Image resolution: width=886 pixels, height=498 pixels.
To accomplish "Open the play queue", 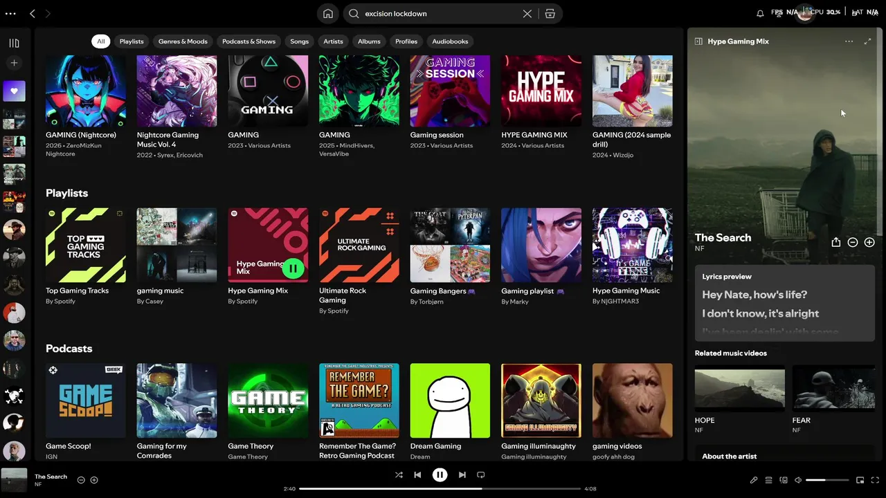I will (768, 480).
